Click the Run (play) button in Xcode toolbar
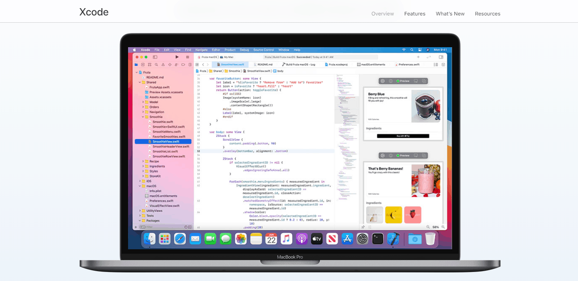This screenshot has width=578, height=281. pyautogui.click(x=177, y=57)
